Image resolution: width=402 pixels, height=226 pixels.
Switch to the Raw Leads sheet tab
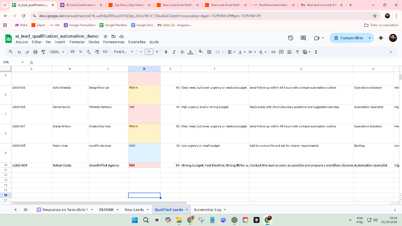coord(134,210)
